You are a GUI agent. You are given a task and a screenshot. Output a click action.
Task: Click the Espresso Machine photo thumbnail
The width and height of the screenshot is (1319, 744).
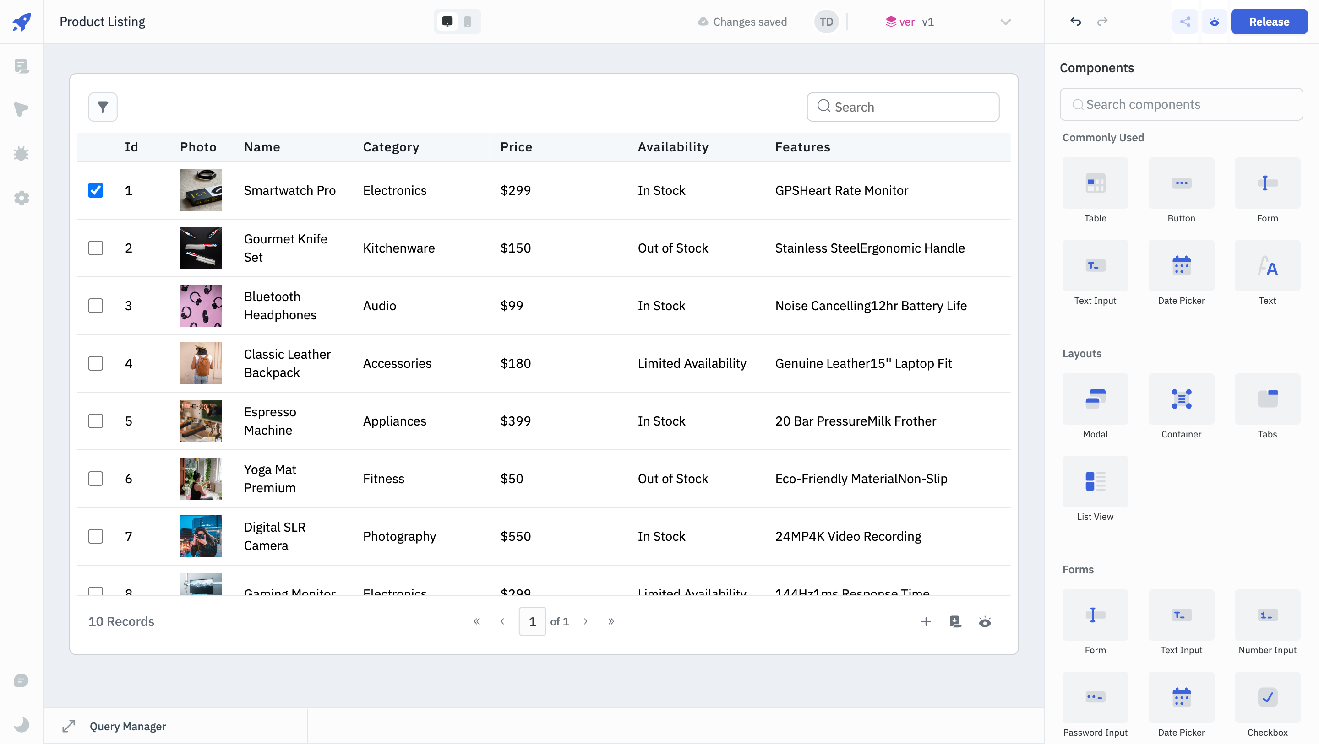tap(201, 421)
